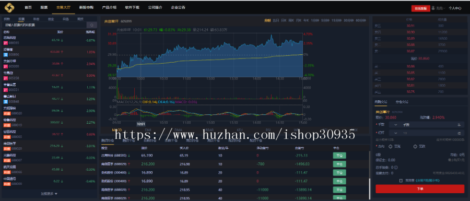Open the 新股申购 menu item
Viewport: 470px width, 201px height.
coord(86,7)
